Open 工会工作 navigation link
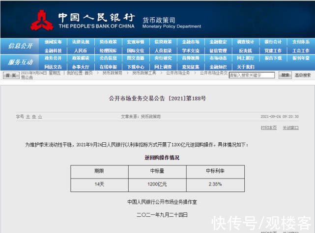The image size is (315, 233). tap(301, 51)
